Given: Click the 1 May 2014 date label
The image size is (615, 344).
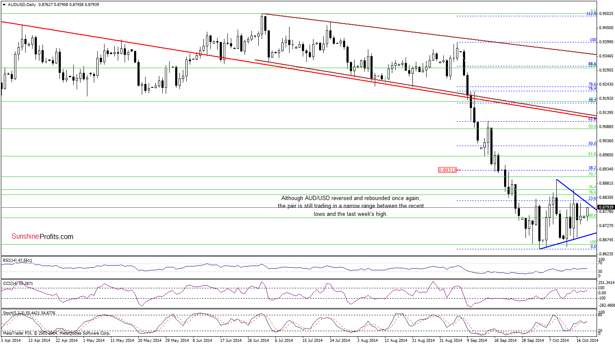Looking at the screenshot, I should pos(94,340).
